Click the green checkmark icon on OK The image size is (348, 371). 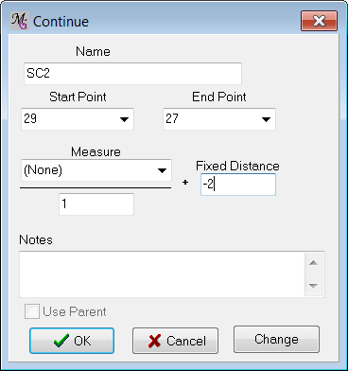pyautogui.click(x=61, y=341)
